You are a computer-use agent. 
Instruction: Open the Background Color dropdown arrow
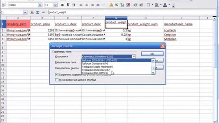(161, 5)
